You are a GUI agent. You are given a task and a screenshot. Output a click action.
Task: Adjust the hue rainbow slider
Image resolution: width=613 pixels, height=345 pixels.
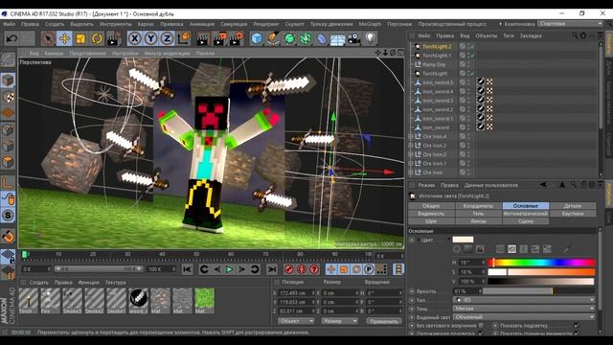[x=541, y=263]
